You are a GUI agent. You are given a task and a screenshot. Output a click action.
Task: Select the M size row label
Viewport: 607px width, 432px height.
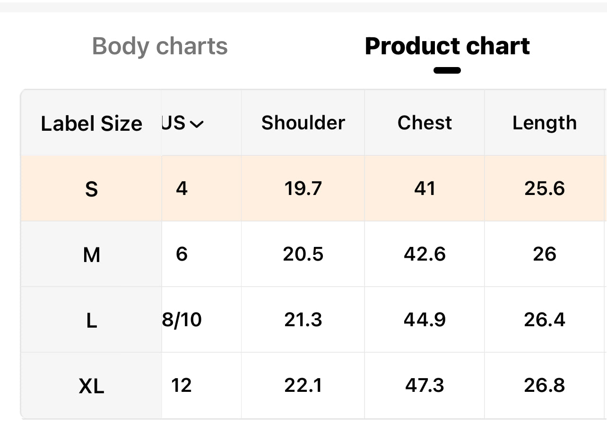[91, 255]
